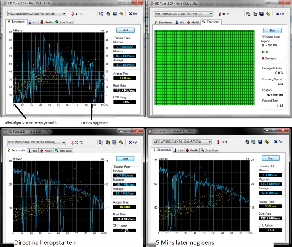This screenshot has height=247, width=292.
Task: Click thermometer icon in top-right window
Action: click(219, 14)
